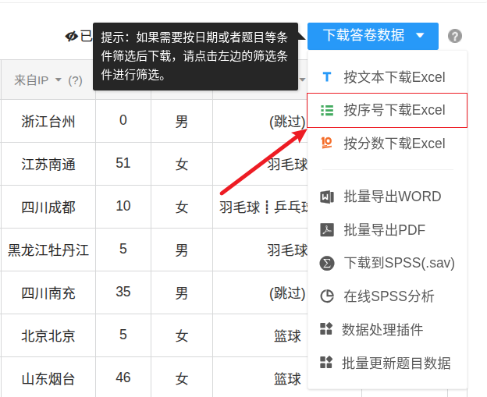Click the 浙江台州 cell
Screen dimensions: 487x397
pos(48,121)
